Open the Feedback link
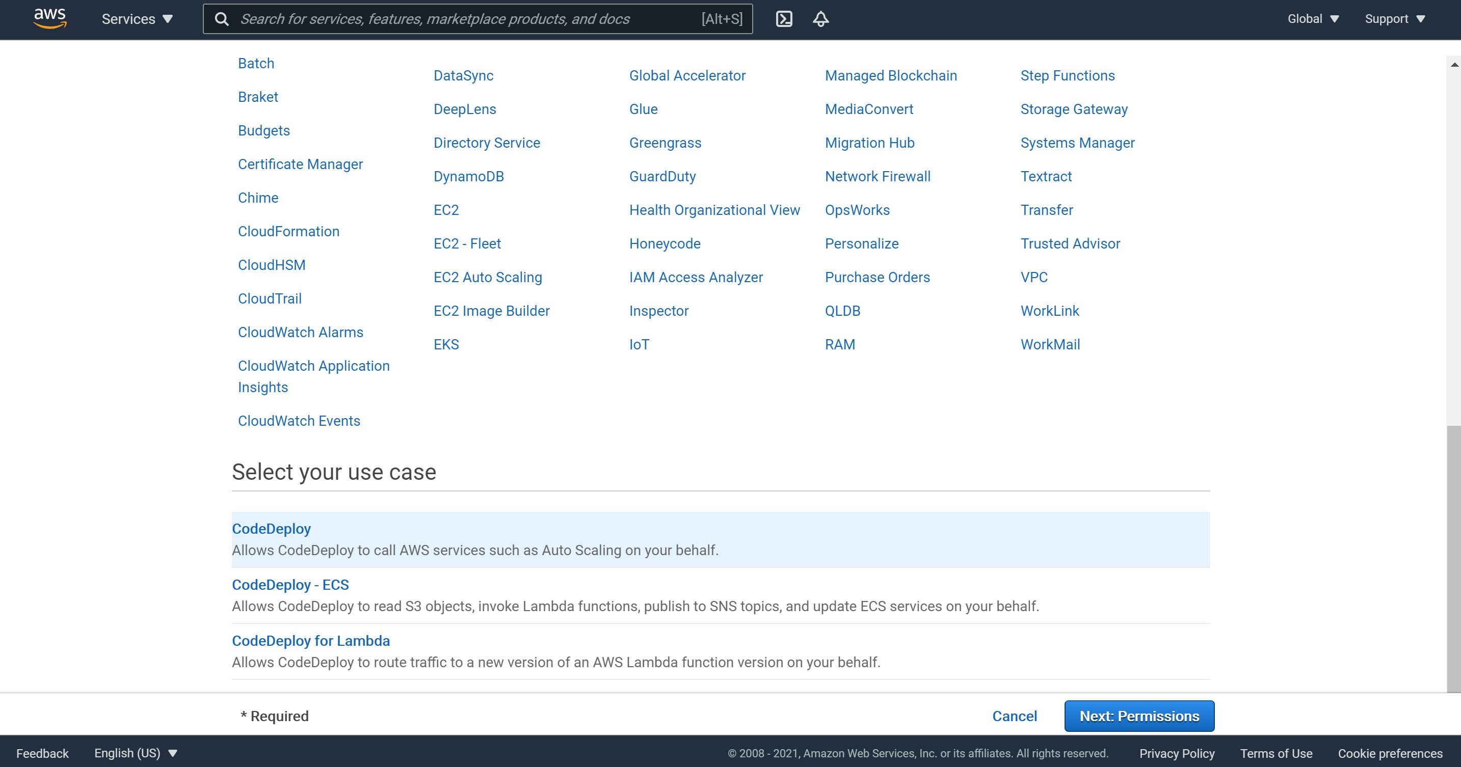The image size is (1461, 767). (x=42, y=753)
